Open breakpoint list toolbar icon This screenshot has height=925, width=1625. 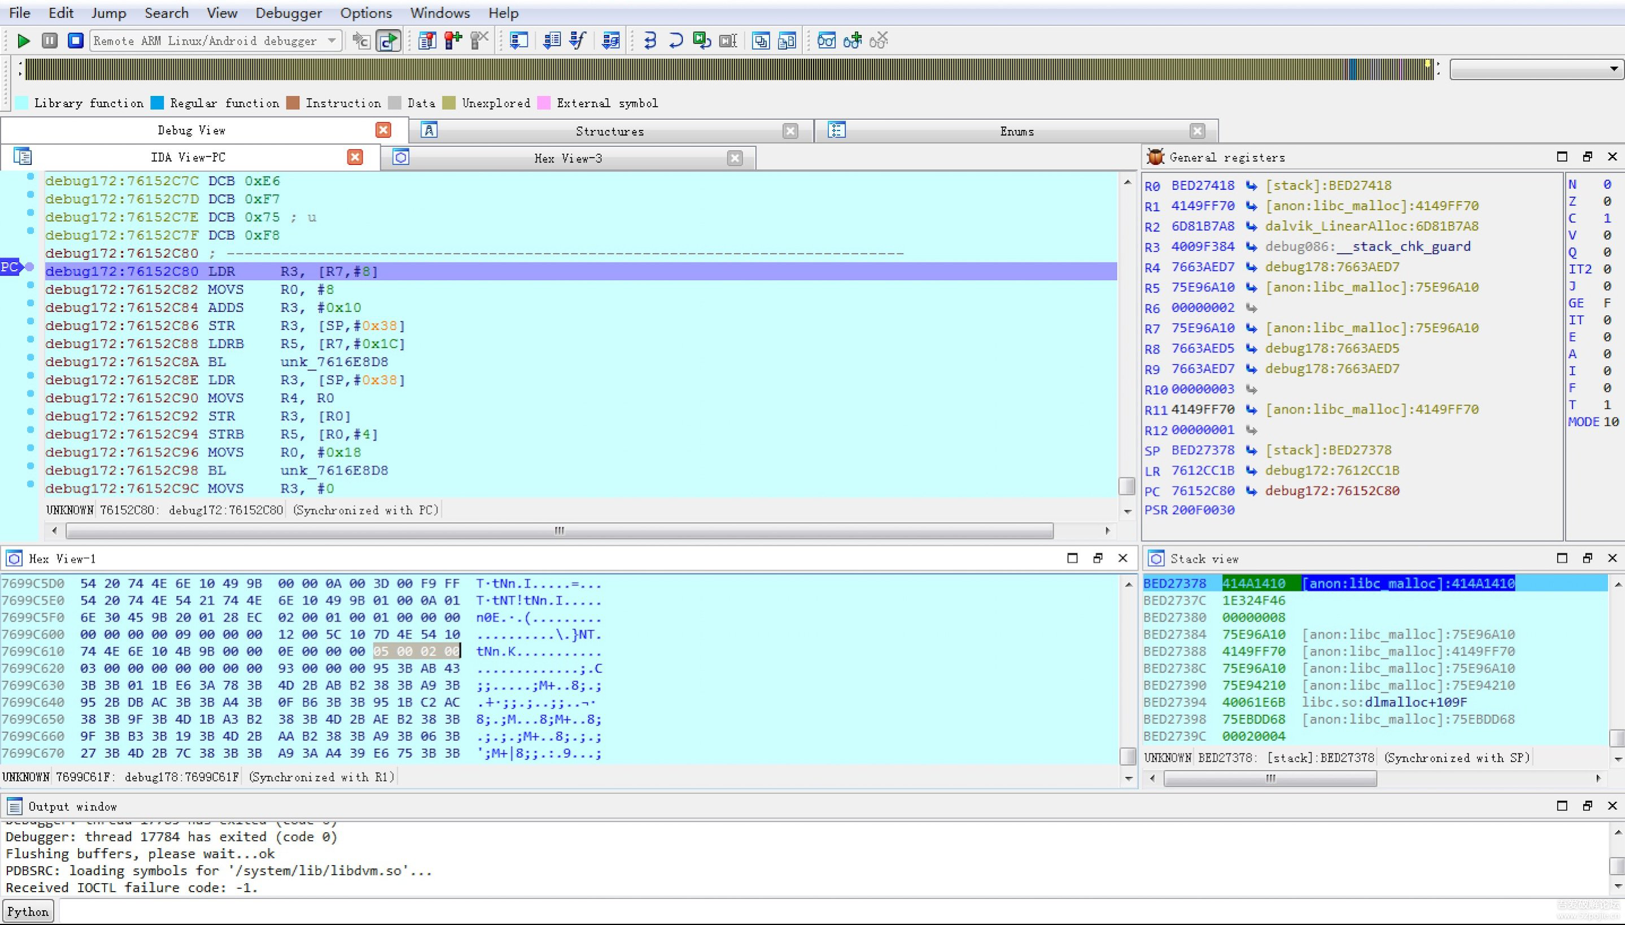coord(427,41)
